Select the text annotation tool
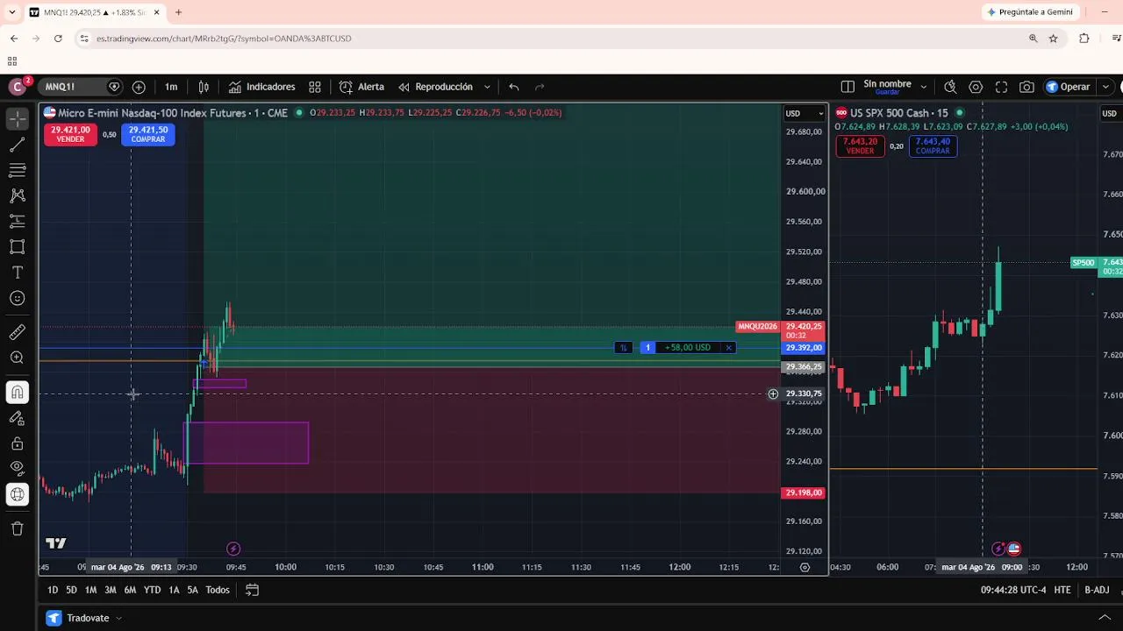 click(18, 273)
